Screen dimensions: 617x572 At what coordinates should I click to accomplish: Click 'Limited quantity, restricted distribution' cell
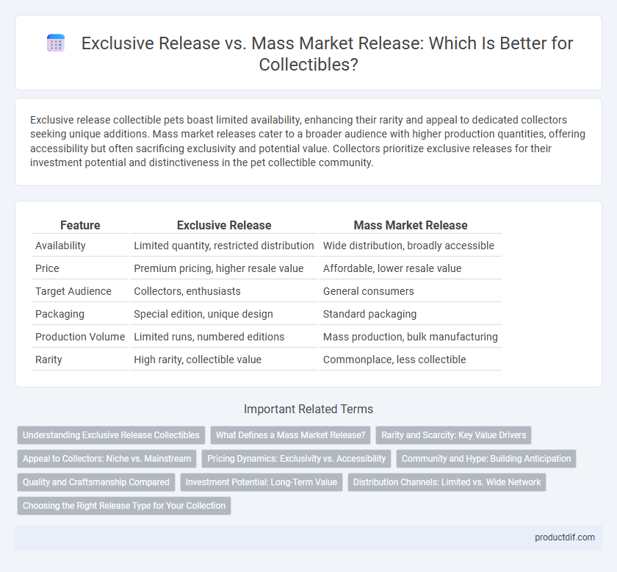pos(224,246)
